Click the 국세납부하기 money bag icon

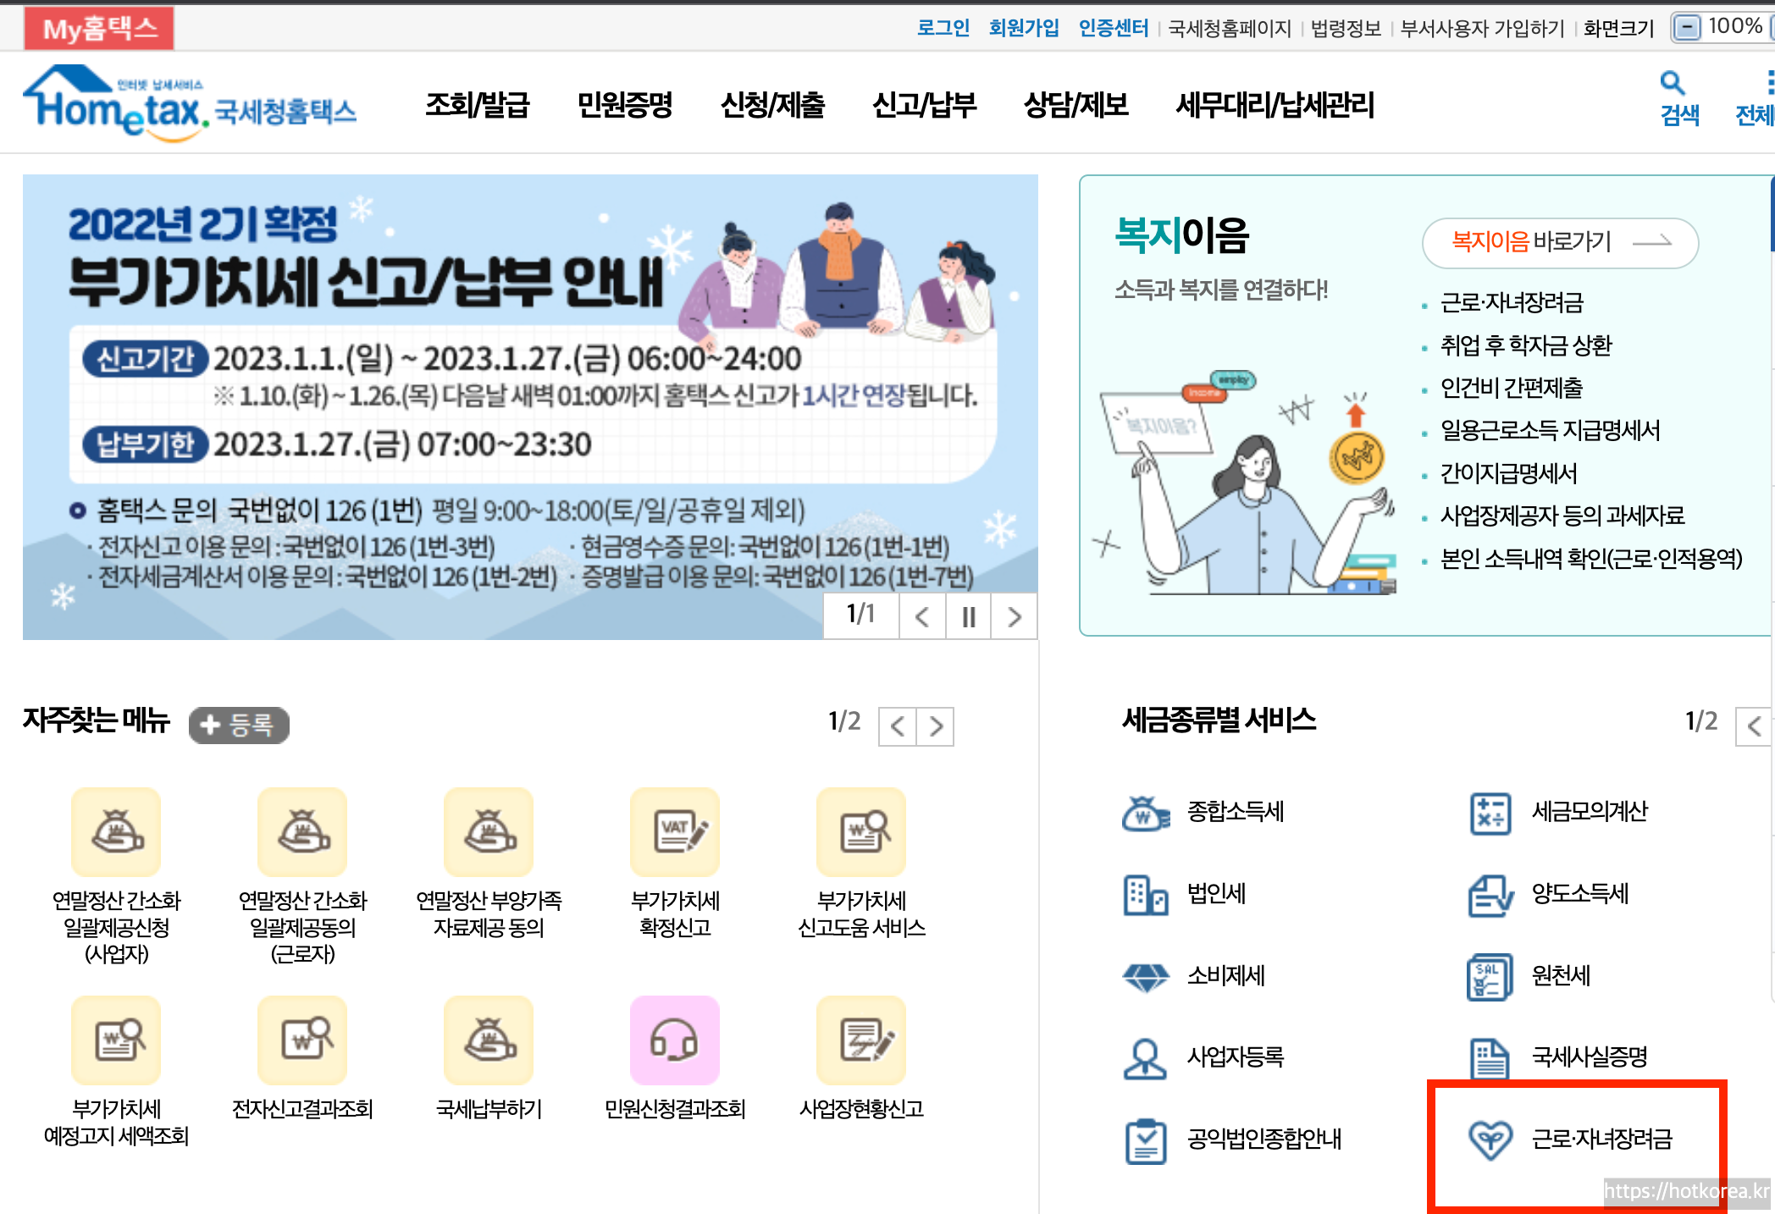489,1040
